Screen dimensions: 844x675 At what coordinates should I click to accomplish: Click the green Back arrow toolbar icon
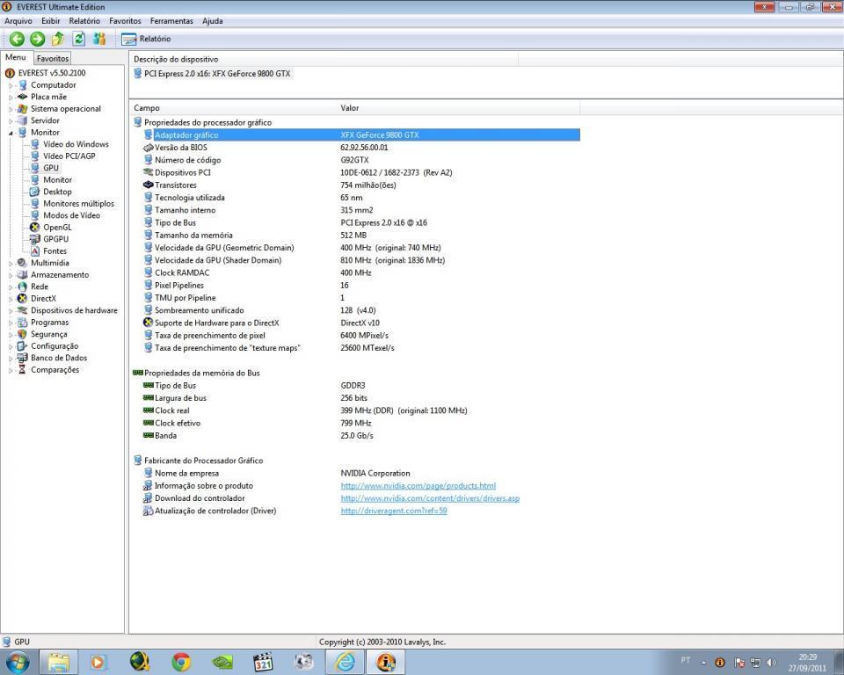coord(17,39)
